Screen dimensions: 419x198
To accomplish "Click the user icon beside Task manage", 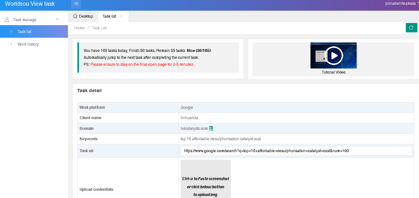I will 7,19.
